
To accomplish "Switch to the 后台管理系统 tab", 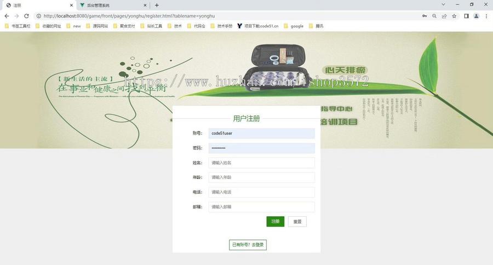I will (x=113, y=5).
